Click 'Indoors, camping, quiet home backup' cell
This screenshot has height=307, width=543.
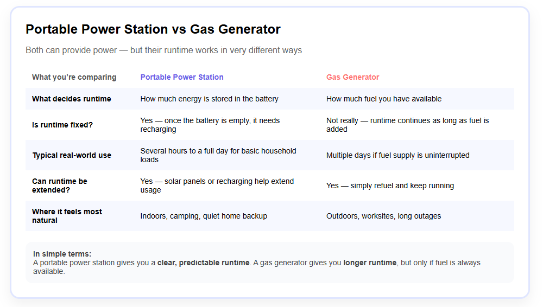point(204,216)
